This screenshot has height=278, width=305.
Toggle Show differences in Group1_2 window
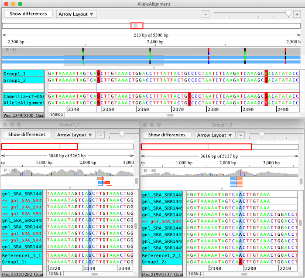pos(167,135)
